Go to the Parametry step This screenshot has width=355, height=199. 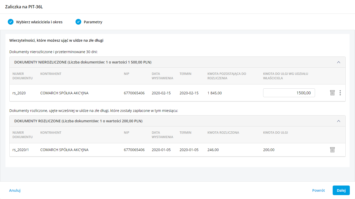pyautogui.click(x=93, y=22)
